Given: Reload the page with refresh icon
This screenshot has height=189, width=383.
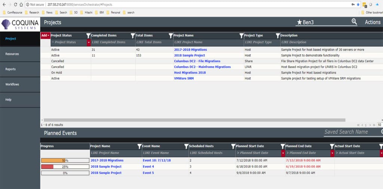Looking at the screenshot, I should (16, 4).
